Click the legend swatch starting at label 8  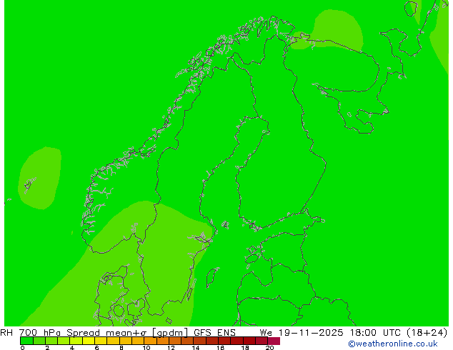(x=125, y=341)
